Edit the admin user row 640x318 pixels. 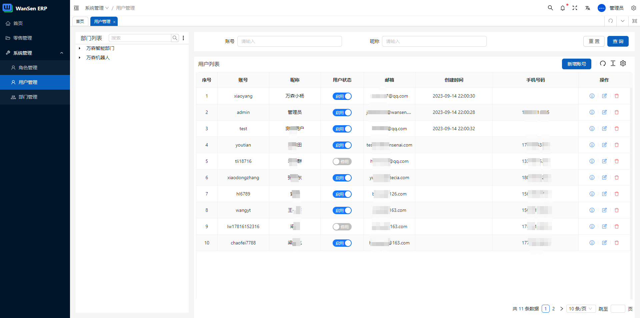pyautogui.click(x=604, y=112)
